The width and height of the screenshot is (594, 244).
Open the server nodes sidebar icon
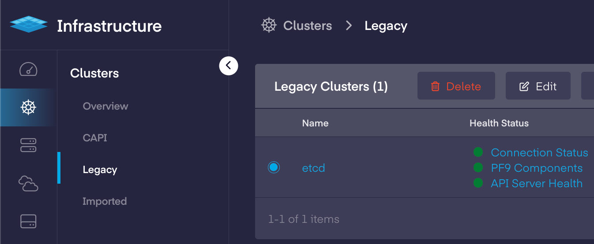click(29, 145)
